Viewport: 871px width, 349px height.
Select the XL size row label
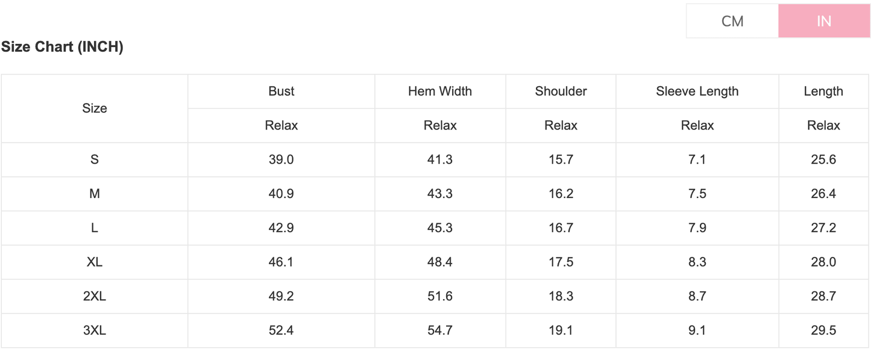[95, 262]
